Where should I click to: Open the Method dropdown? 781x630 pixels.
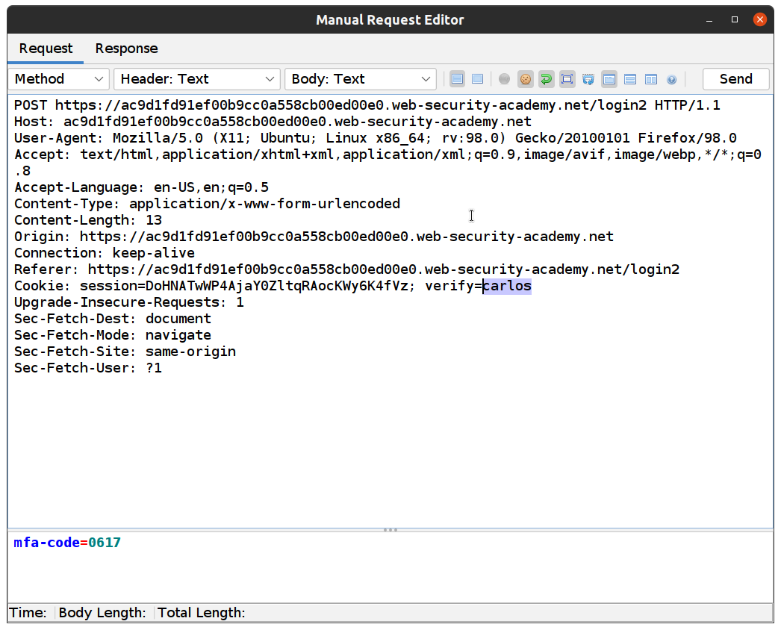pos(58,79)
